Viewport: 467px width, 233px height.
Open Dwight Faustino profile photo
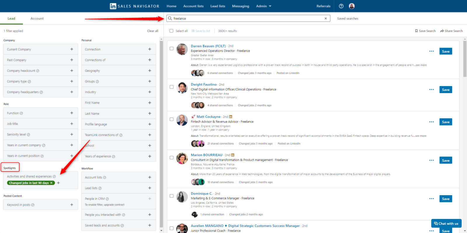[182, 88]
